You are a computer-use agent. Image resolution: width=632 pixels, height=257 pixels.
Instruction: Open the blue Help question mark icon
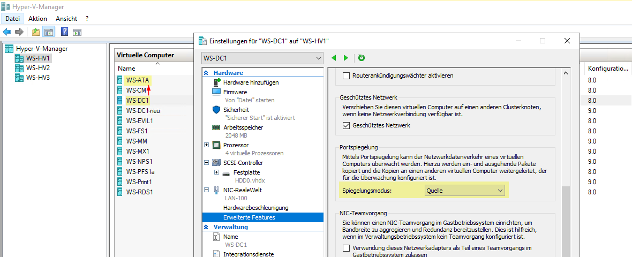64,32
